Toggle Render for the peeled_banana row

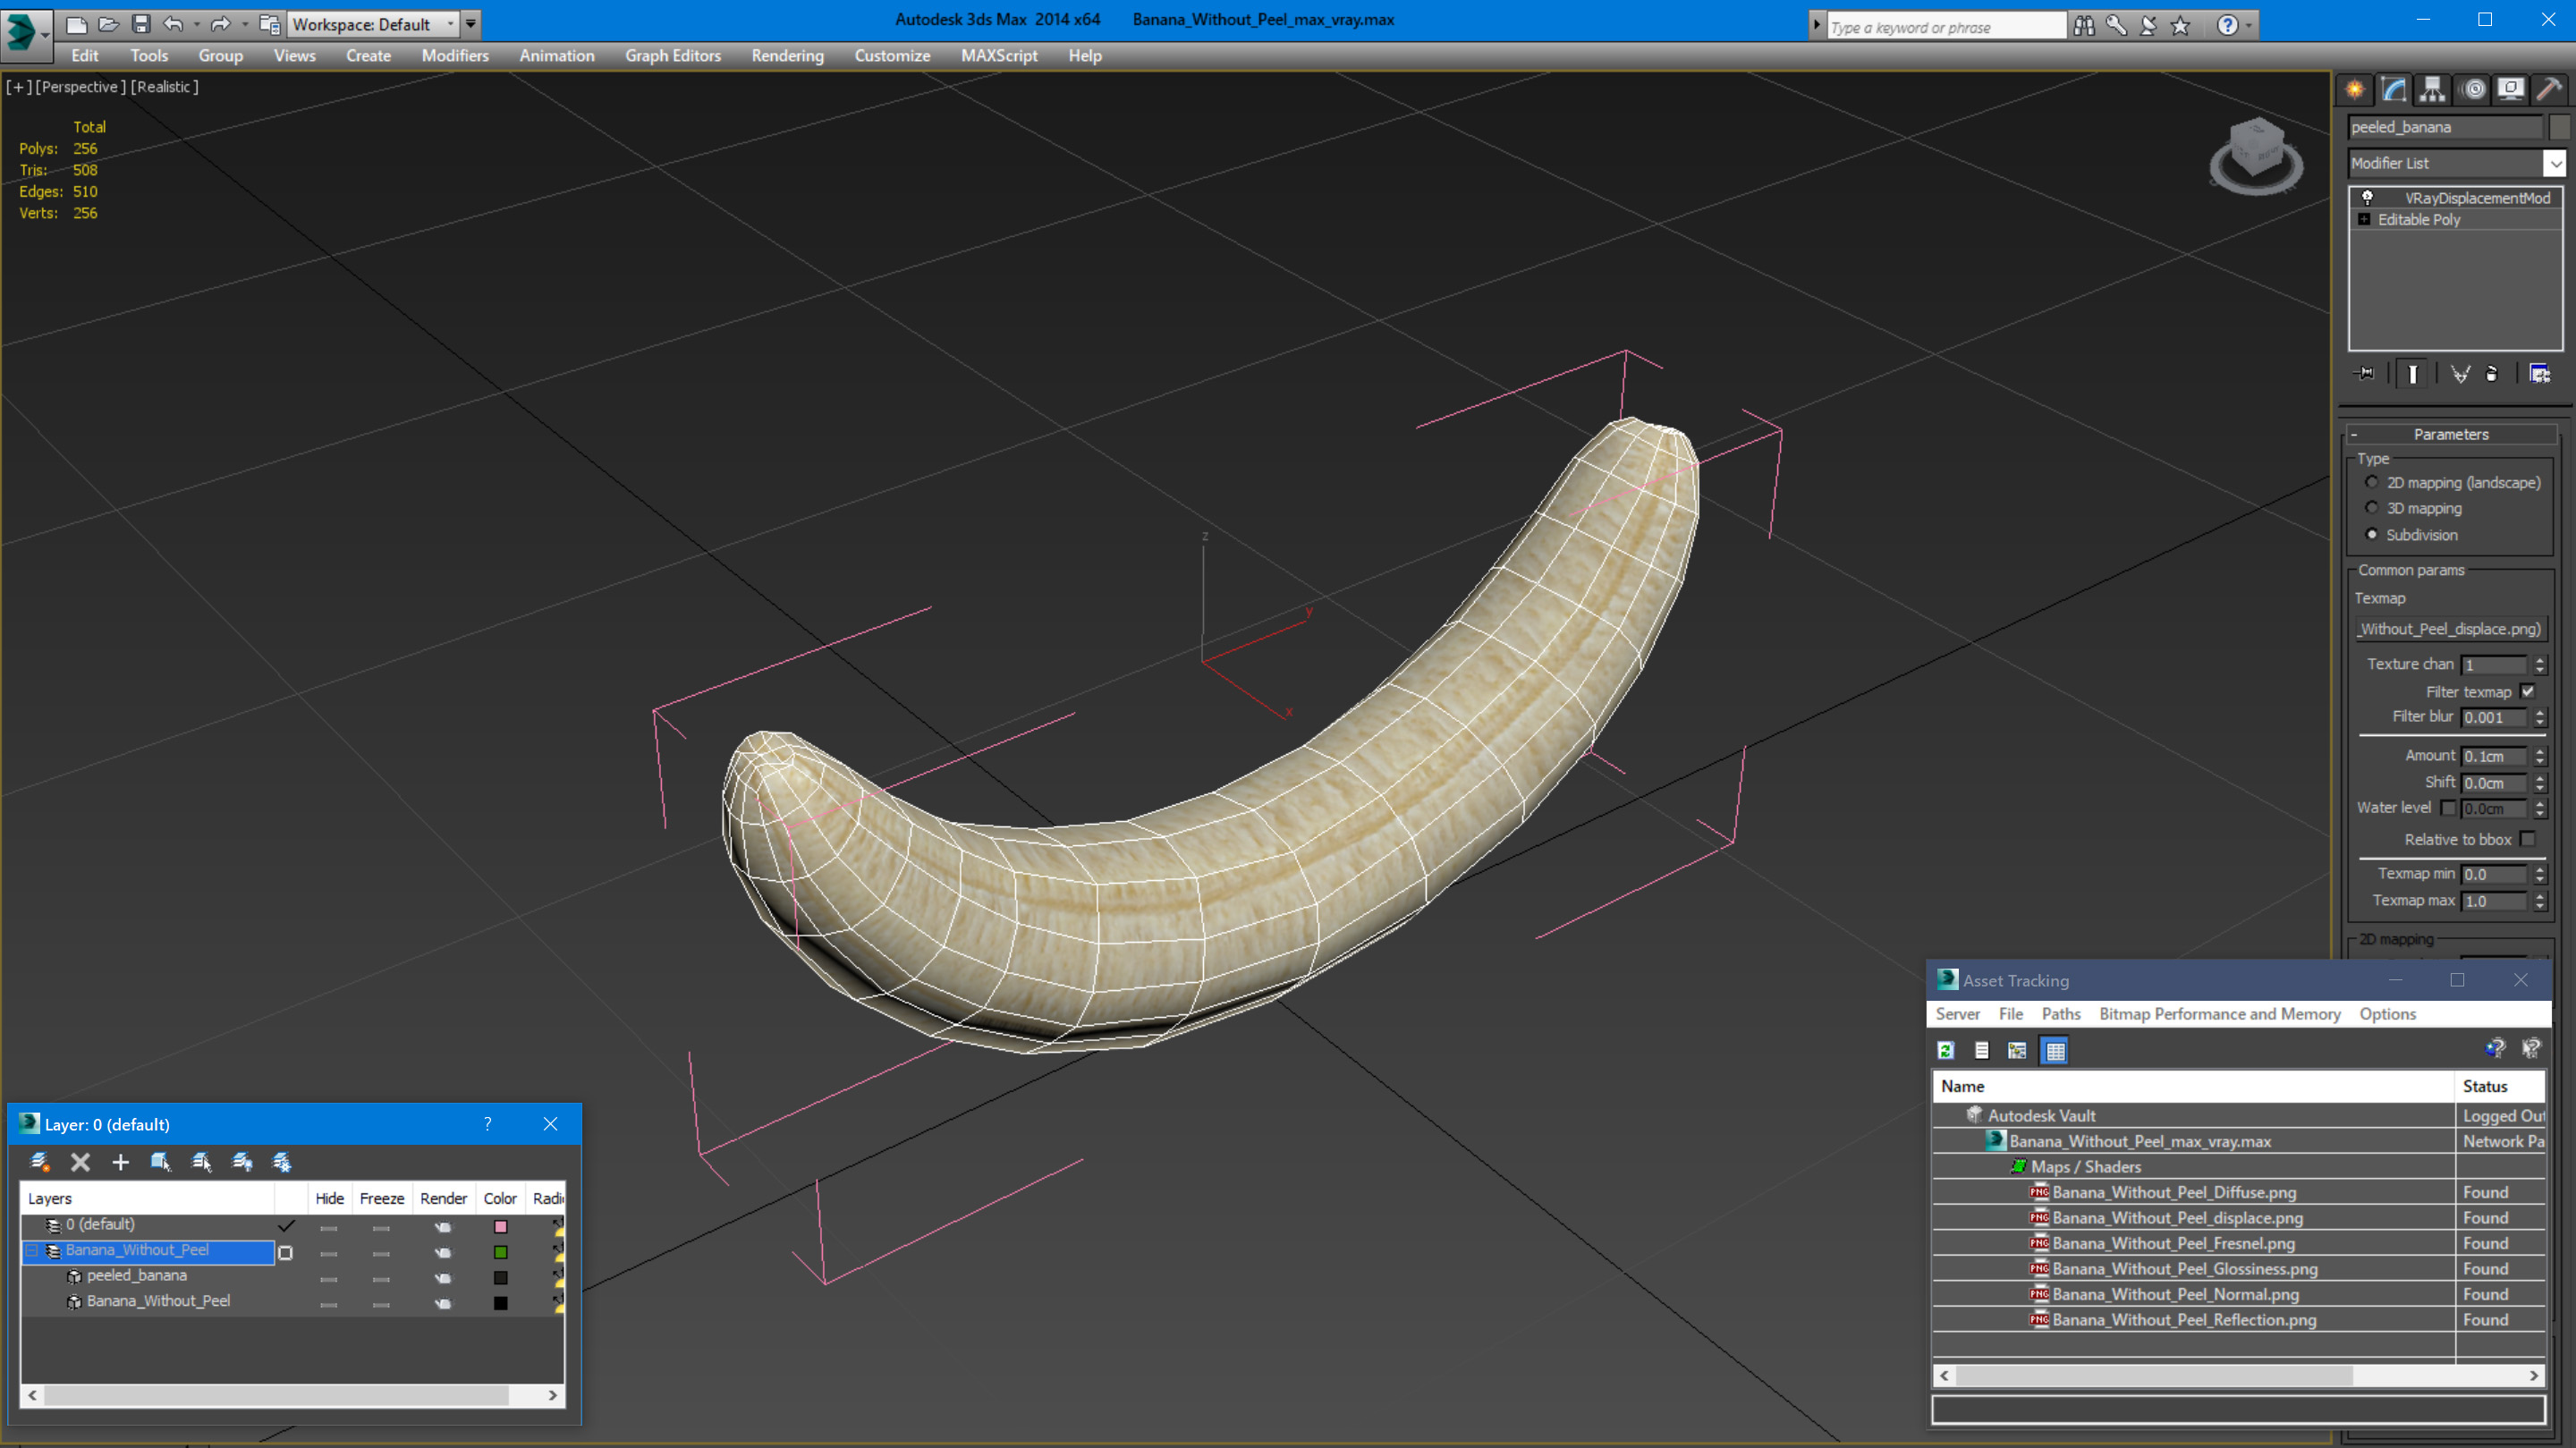[x=443, y=1278]
